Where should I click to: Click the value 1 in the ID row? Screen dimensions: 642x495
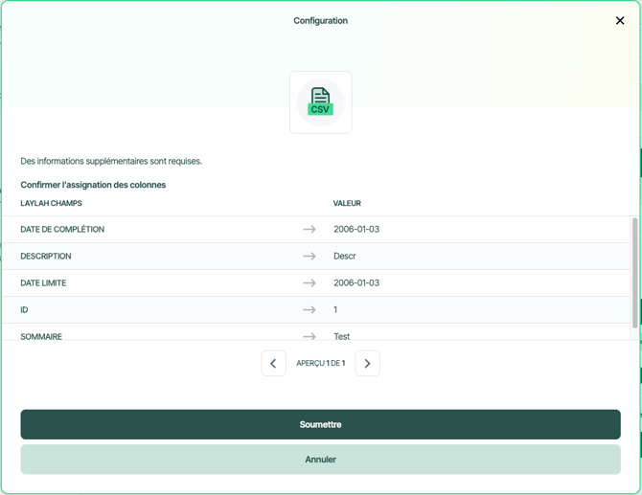coord(335,309)
